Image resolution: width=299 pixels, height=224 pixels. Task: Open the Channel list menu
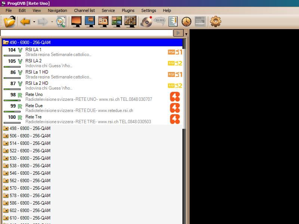pos(84,10)
